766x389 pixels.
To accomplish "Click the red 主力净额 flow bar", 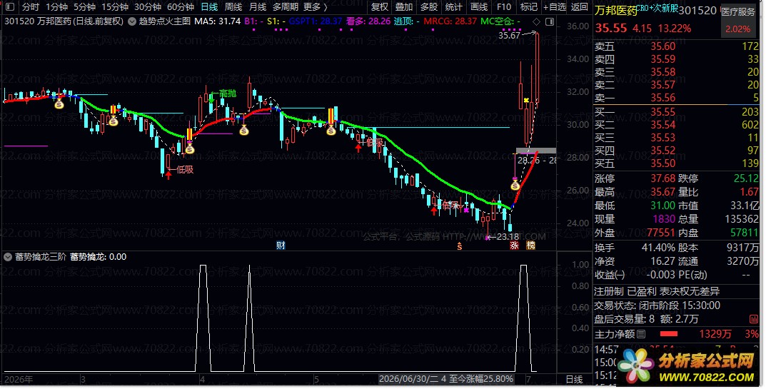I will click(x=669, y=334).
